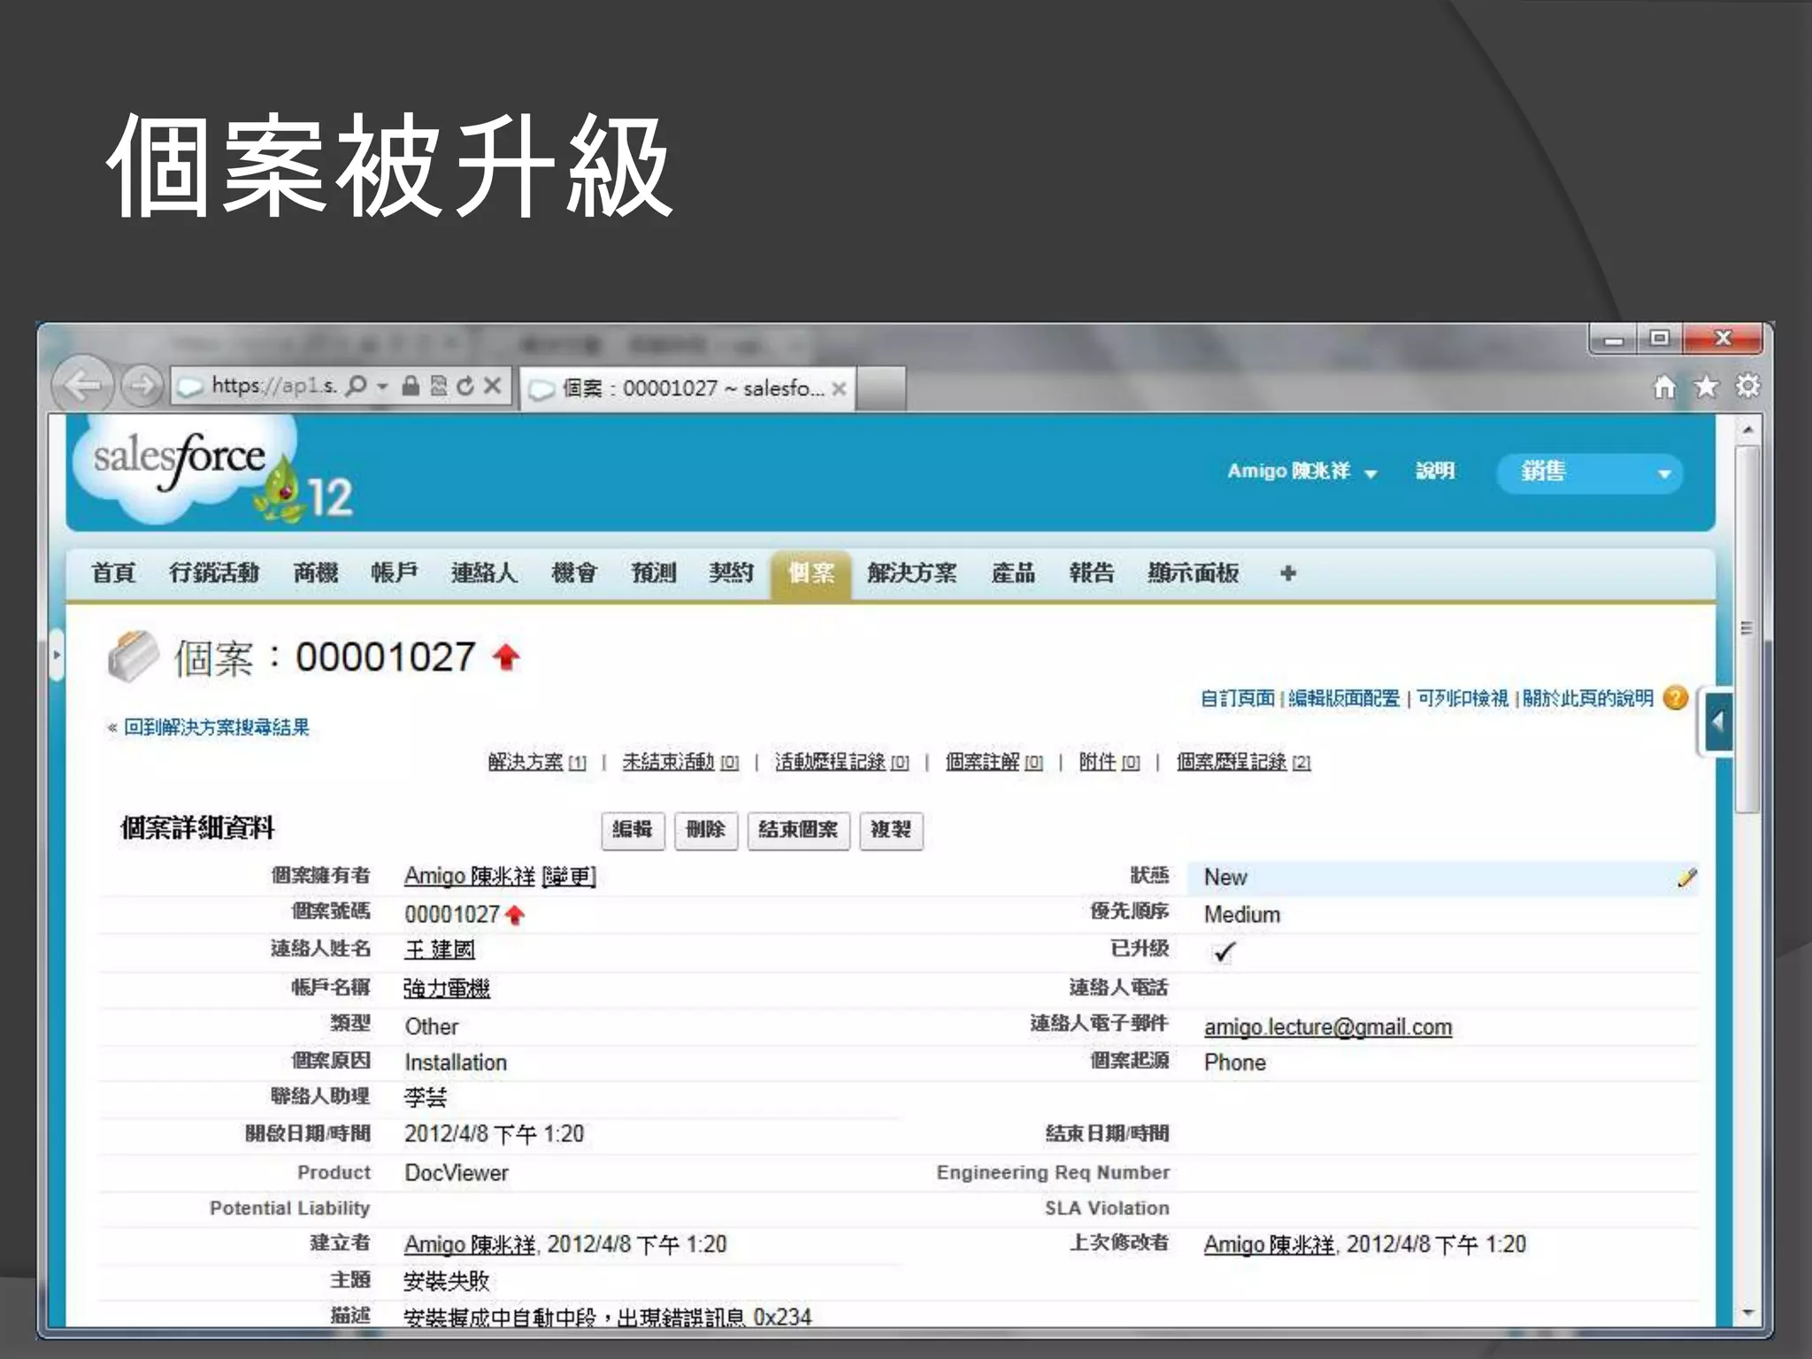Click the 複製 button
Screen dimensions: 1812x1359
[891, 830]
